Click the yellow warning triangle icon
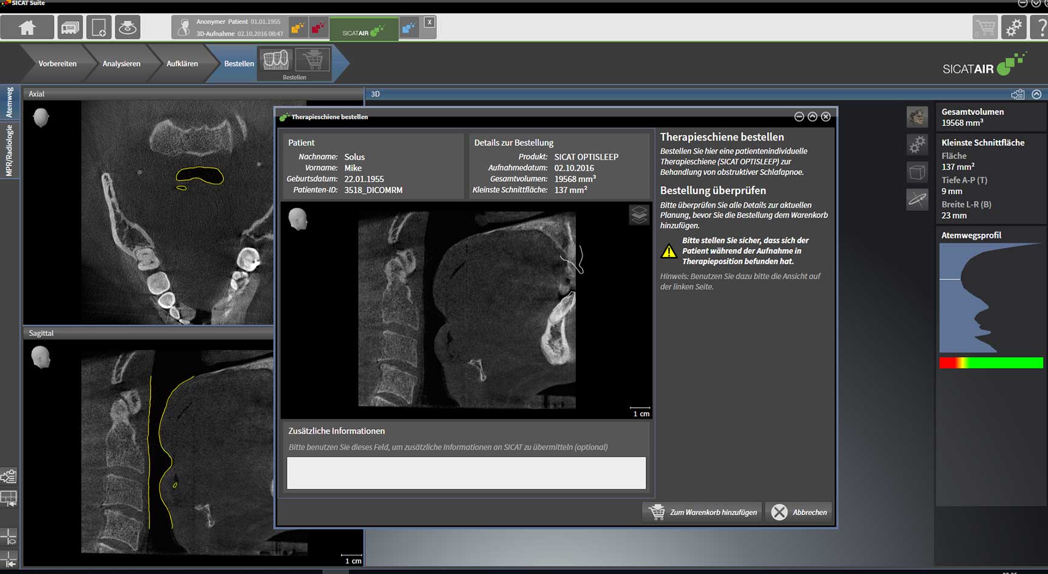The height and width of the screenshot is (574, 1048). click(x=669, y=251)
